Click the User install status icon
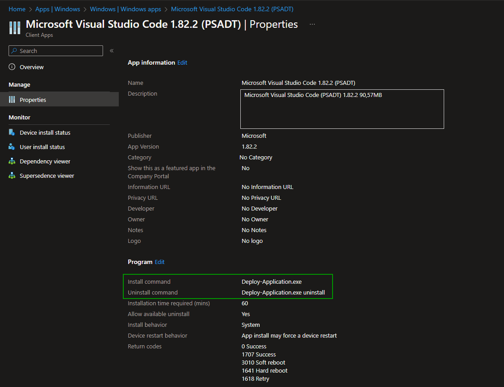Image resolution: width=504 pixels, height=387 pixels. 12,147
